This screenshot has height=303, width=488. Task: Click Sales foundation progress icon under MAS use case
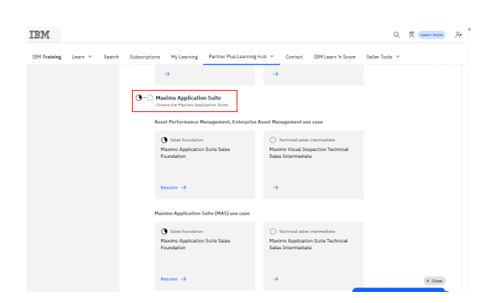pyautogui.click(x=164, y=231)
